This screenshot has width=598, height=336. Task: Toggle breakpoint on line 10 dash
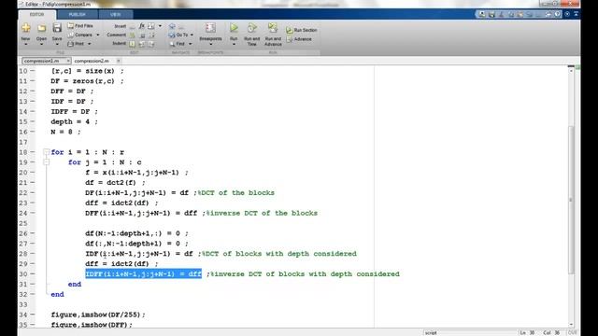click(33, 71)
